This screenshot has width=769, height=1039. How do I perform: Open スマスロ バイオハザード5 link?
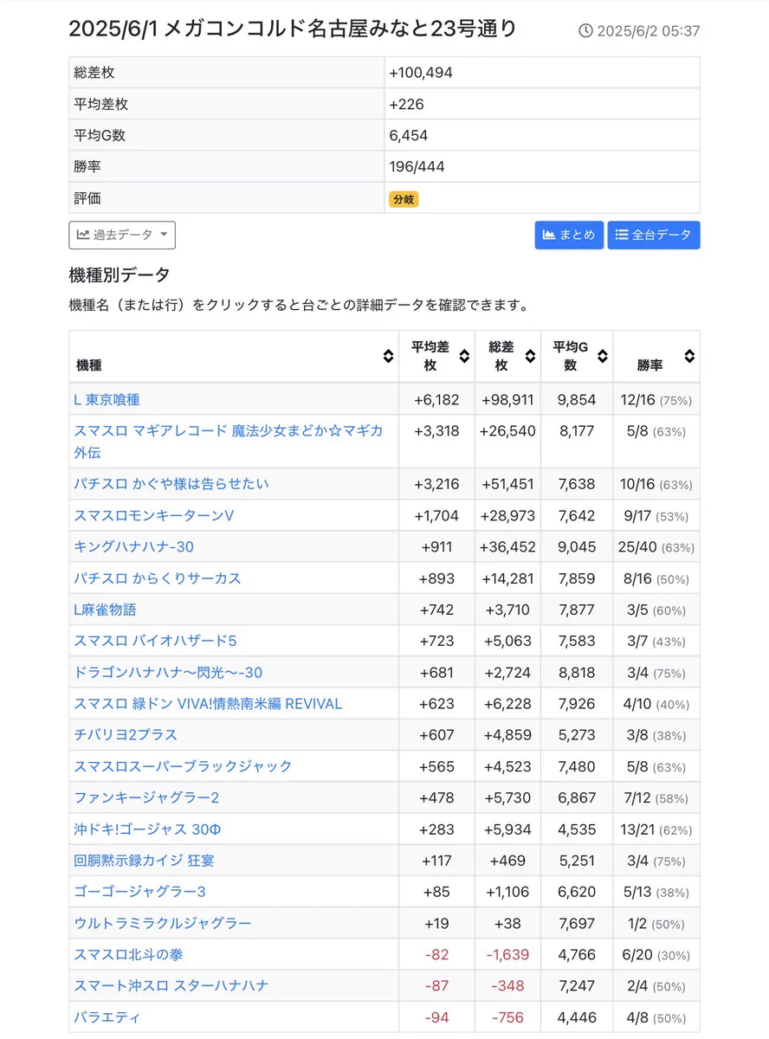click(155, 641)
